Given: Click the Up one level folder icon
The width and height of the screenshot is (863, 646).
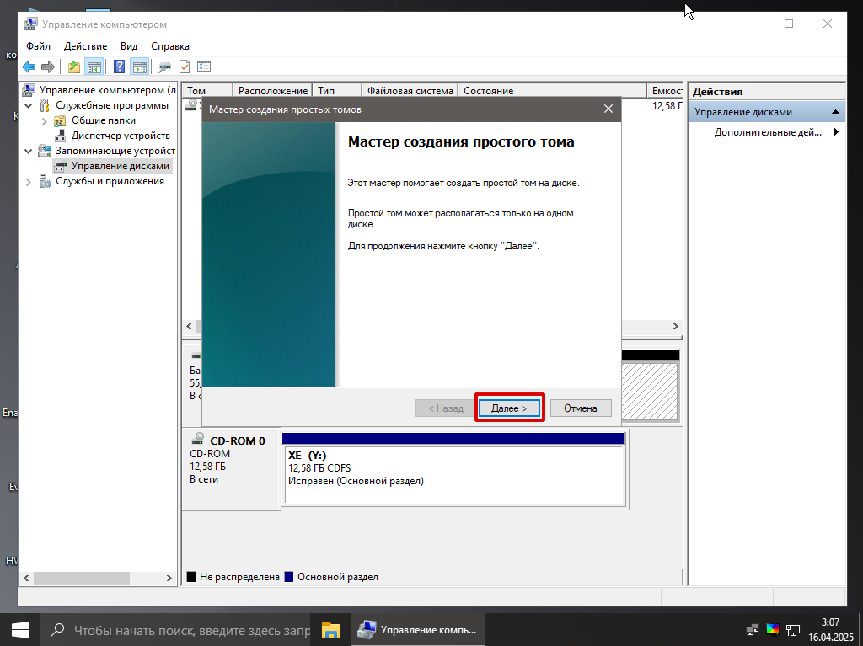Looking at the screenshot, I should (x=74, y=67).
